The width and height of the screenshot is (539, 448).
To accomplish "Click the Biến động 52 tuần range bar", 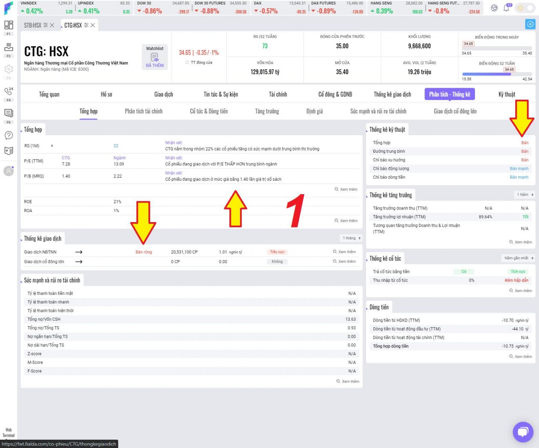I will pos(497,74).
